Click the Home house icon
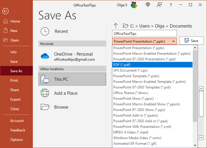This screenshot has width=207, height=148. 6,21
